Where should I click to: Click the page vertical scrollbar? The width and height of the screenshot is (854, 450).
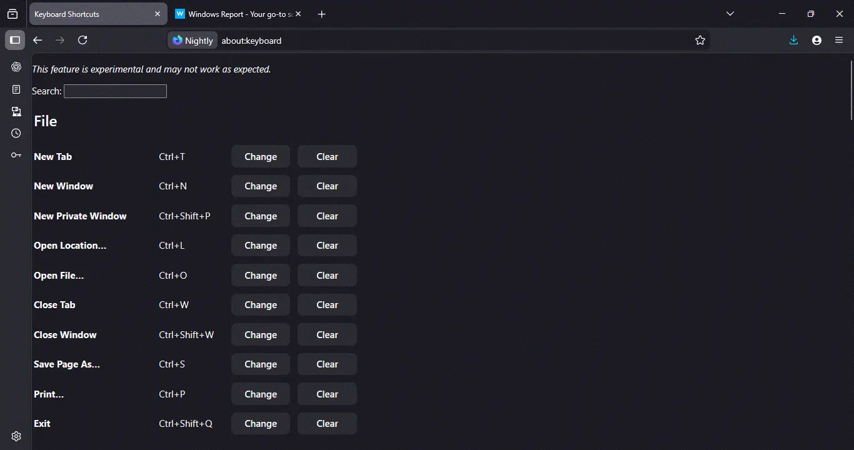[851, 91]
